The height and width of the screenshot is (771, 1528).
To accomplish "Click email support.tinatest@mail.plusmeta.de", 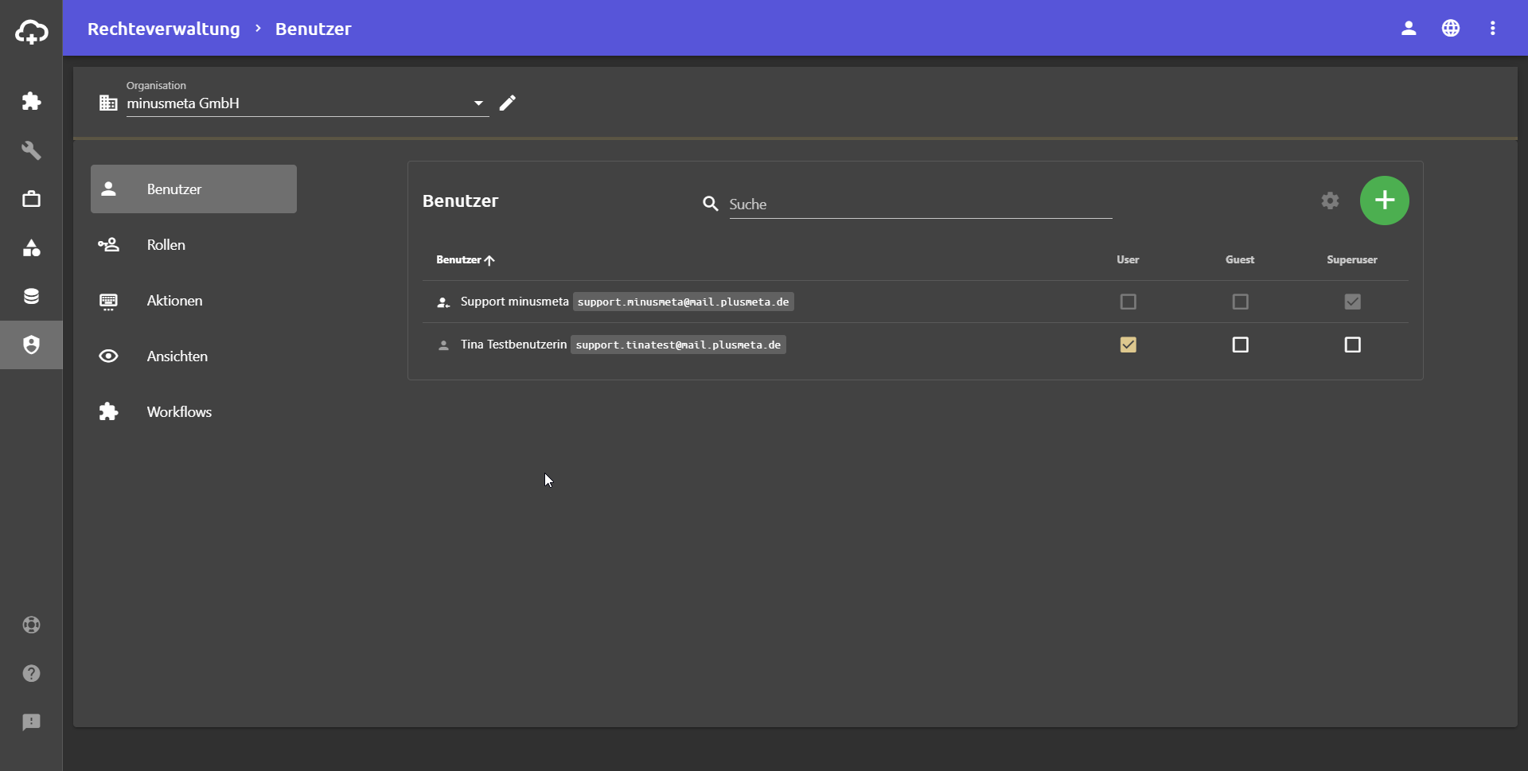I will (678, 345).
